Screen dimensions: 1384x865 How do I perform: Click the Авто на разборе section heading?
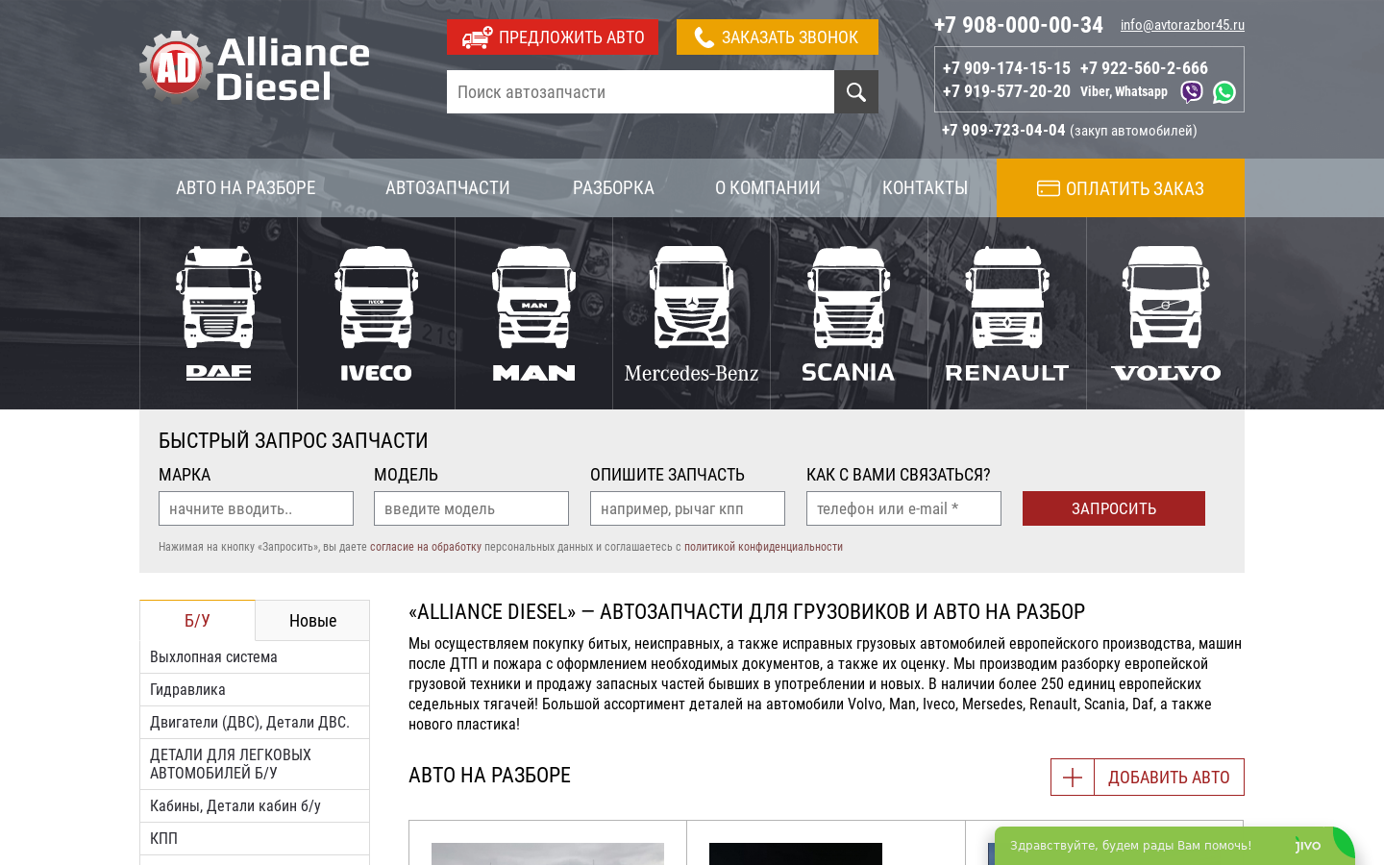[489, 776]
